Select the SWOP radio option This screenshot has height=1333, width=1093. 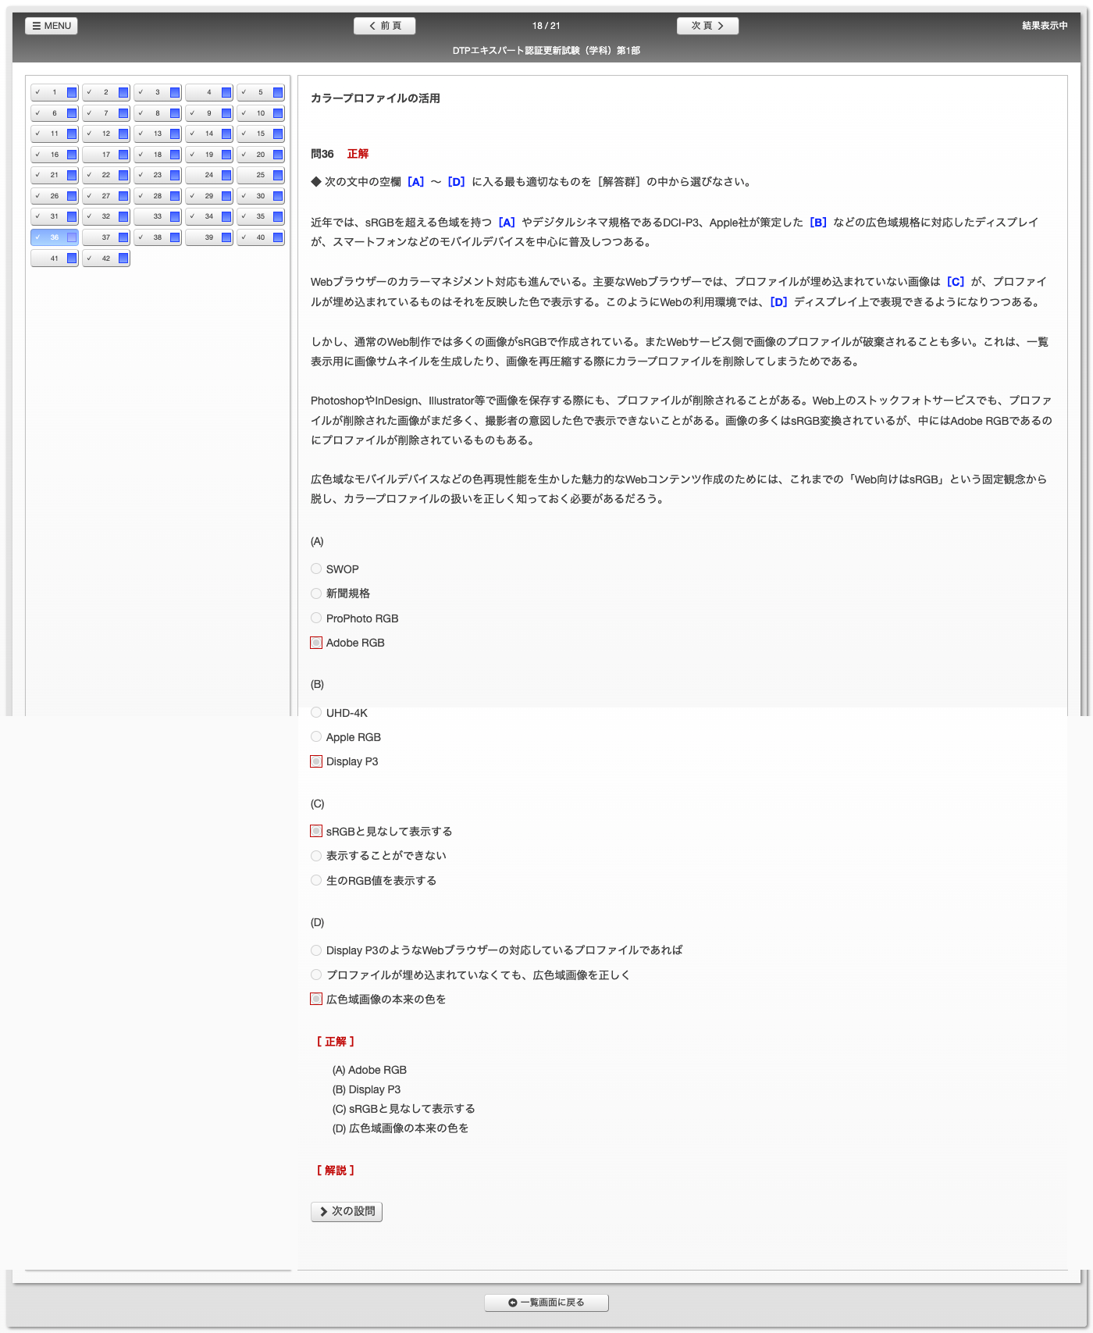tap(316, 568)
